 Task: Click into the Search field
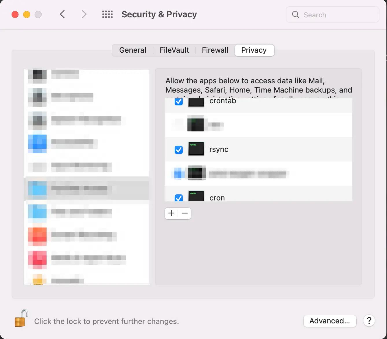333,15
